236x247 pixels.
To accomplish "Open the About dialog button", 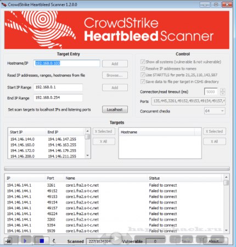I will [216, 241].
